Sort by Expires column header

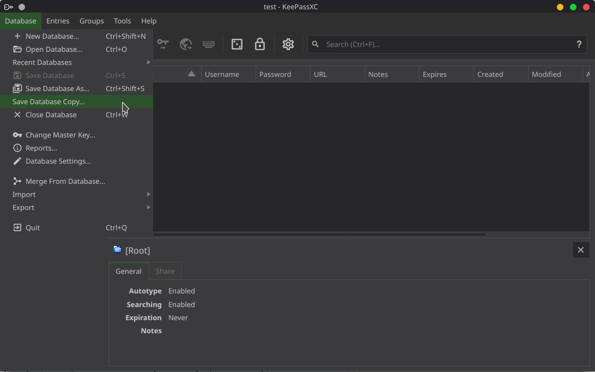click(x=446, y=74)
